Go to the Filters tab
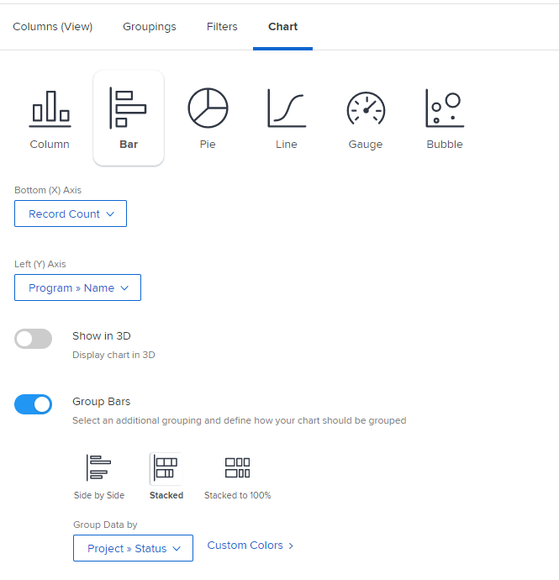The width and height of the screenshot is (559, 580). (222, 27)
